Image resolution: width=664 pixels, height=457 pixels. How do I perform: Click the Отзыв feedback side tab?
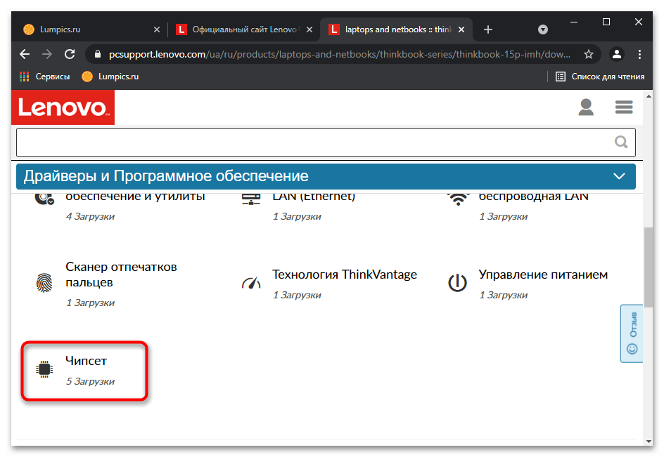click(632, 333)
